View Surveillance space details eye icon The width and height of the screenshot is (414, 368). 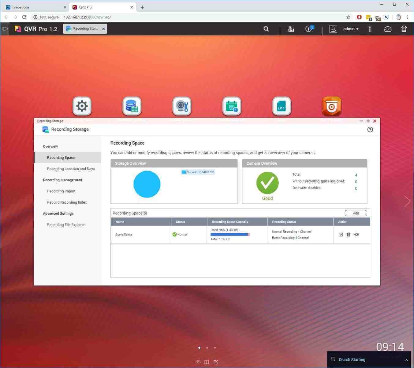[356, 235]
